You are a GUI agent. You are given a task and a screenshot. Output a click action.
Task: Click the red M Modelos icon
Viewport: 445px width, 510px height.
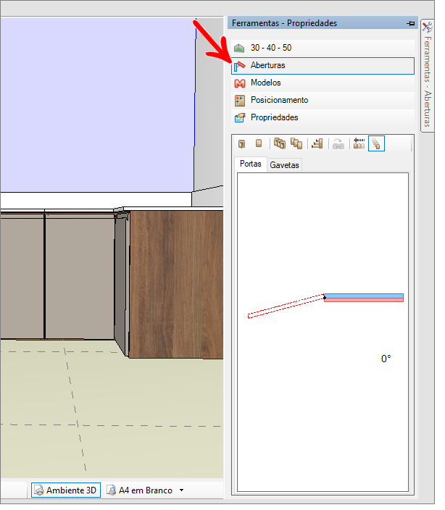240,83
